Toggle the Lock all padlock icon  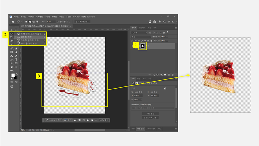pyautogui.click(x=151, y=41)
